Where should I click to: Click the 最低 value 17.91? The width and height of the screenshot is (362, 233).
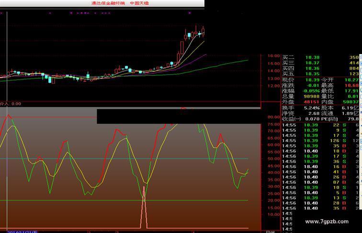click(x=351, y=91)
